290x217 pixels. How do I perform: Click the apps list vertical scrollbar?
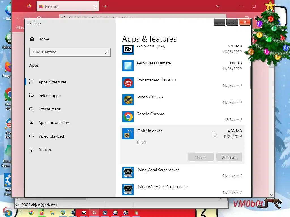[251, 77]
